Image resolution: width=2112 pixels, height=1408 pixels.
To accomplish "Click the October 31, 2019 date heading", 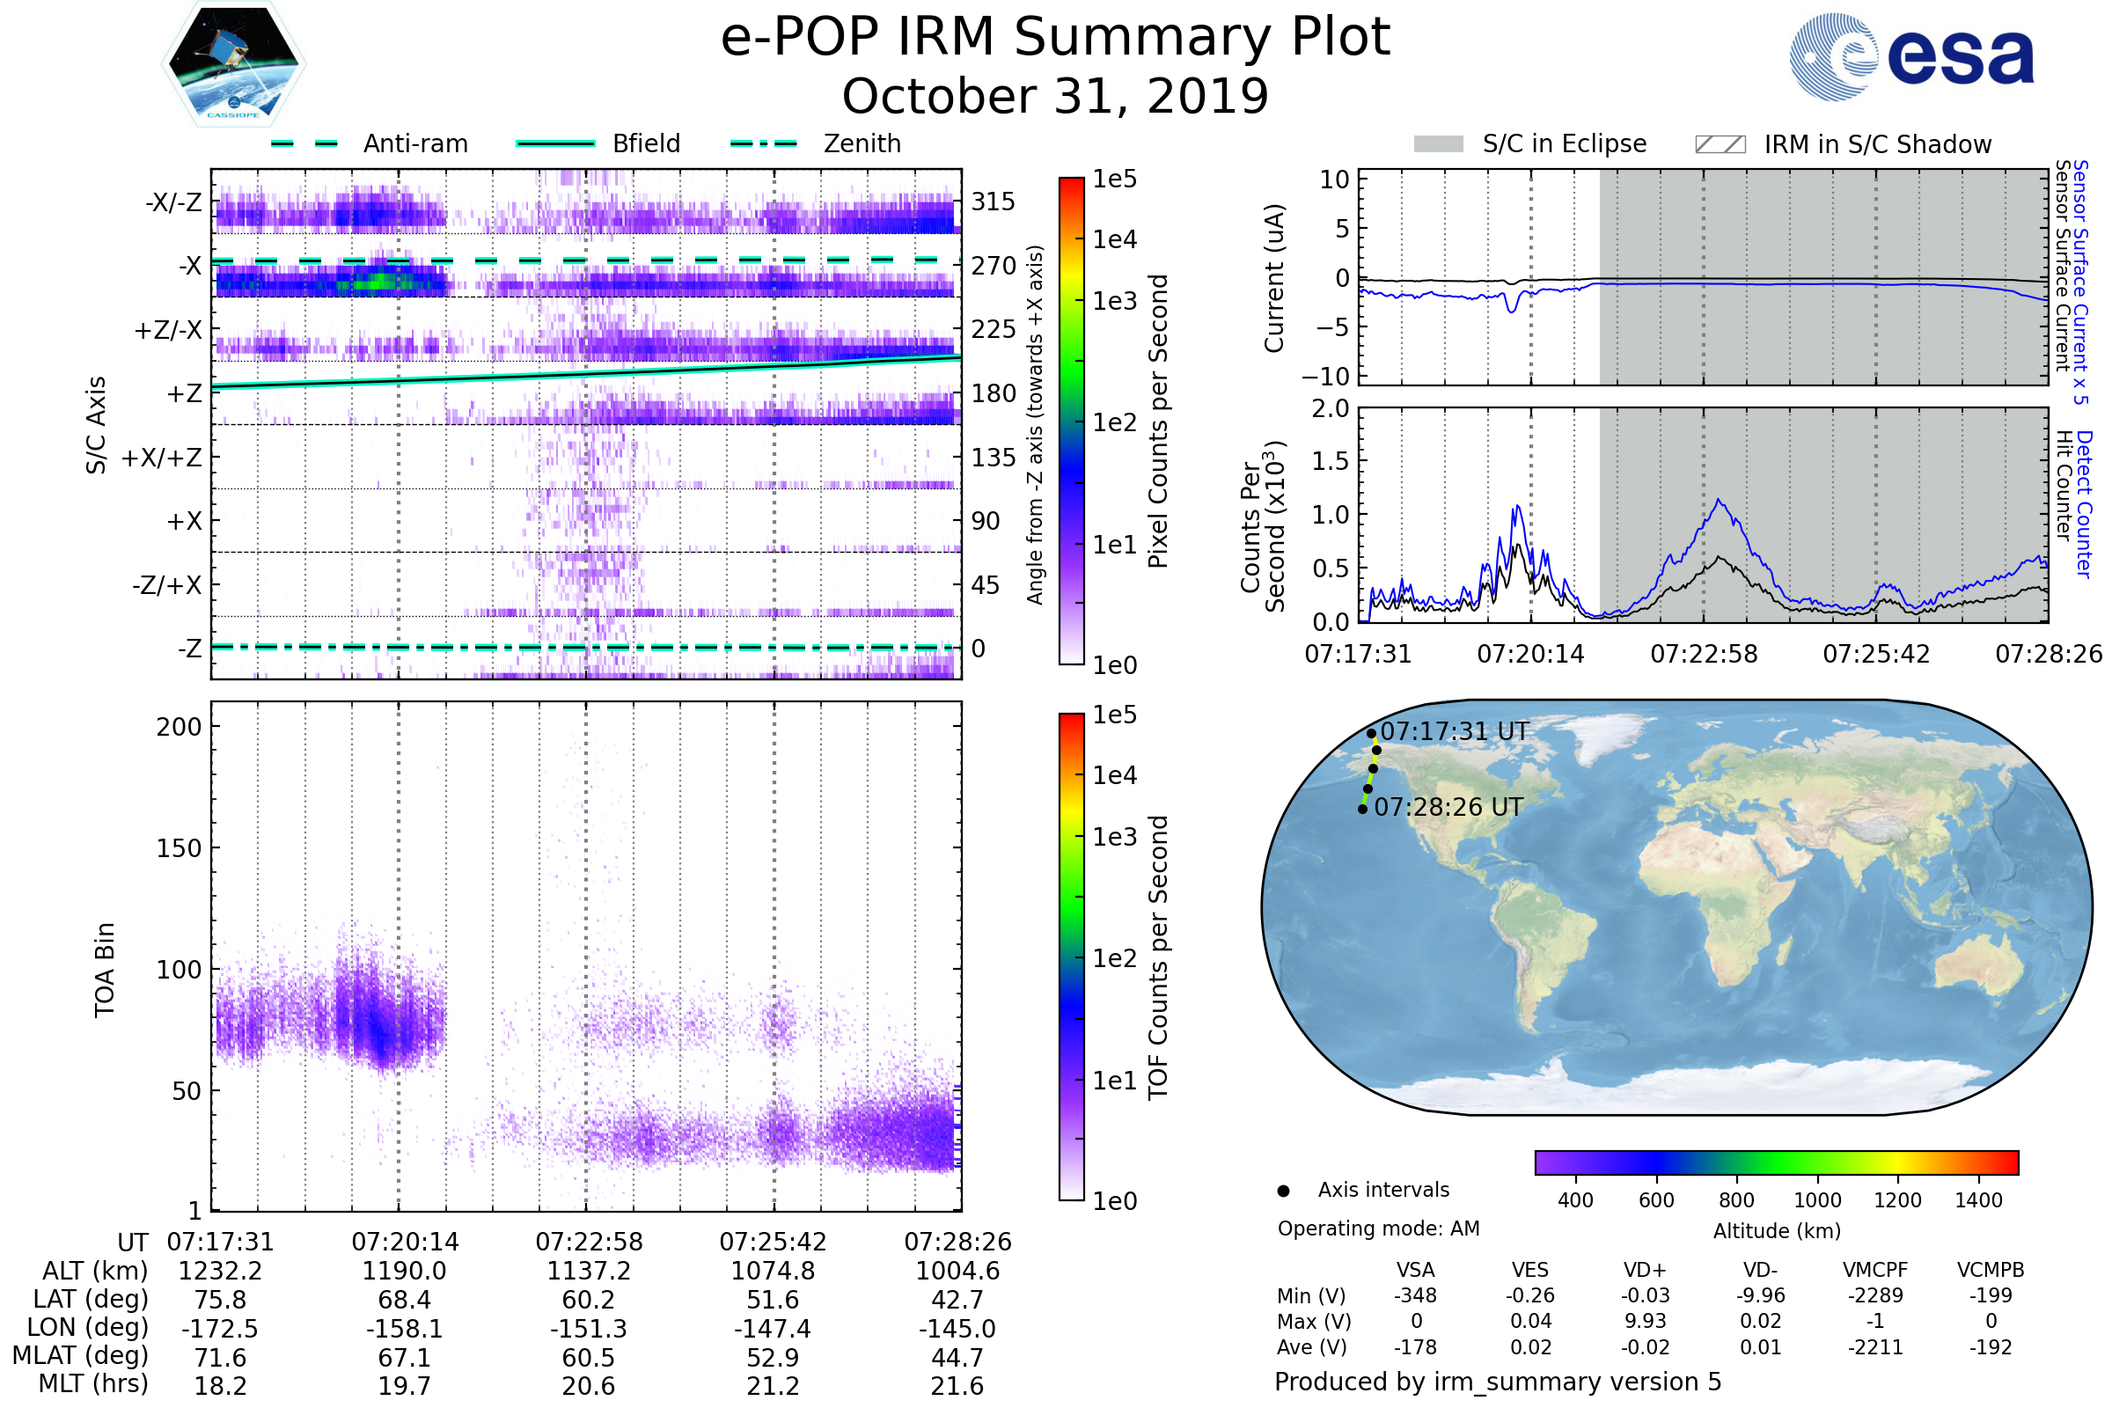I will point(1055,96).
